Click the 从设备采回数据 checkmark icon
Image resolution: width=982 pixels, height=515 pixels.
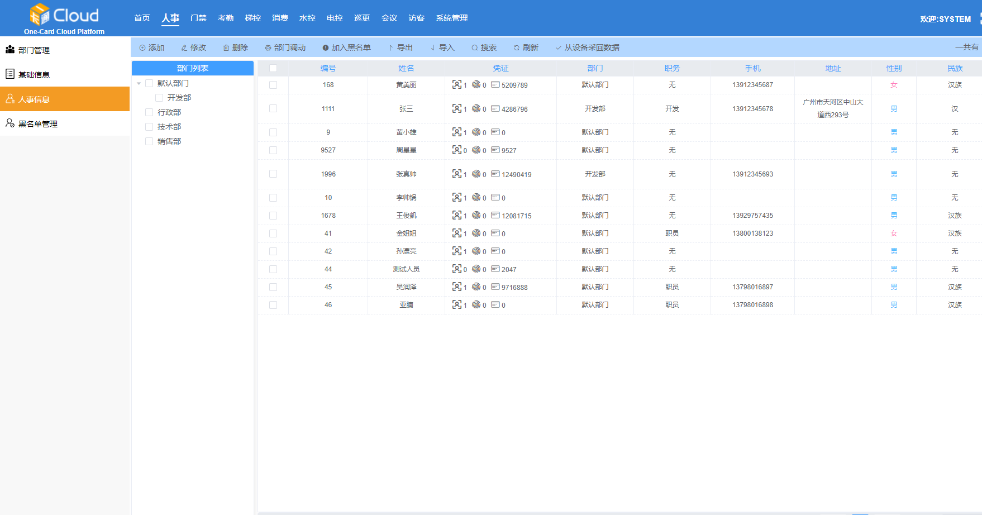559,48
